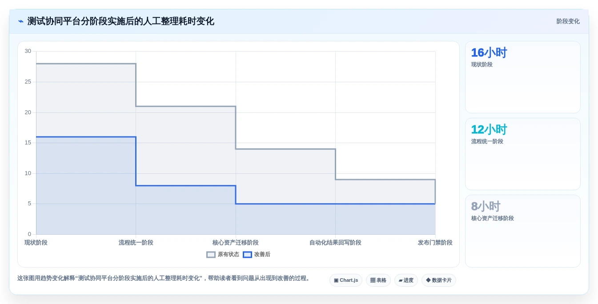Click the 核心资产迁移阶段 x-axis label
This screenshot has width=598, height=304.
[236, 243]
